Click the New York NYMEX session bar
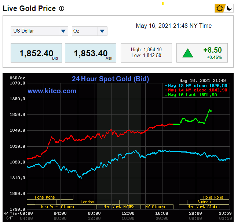Image resolution: width=234 pixels, height=222 pixels. (119, 207)
